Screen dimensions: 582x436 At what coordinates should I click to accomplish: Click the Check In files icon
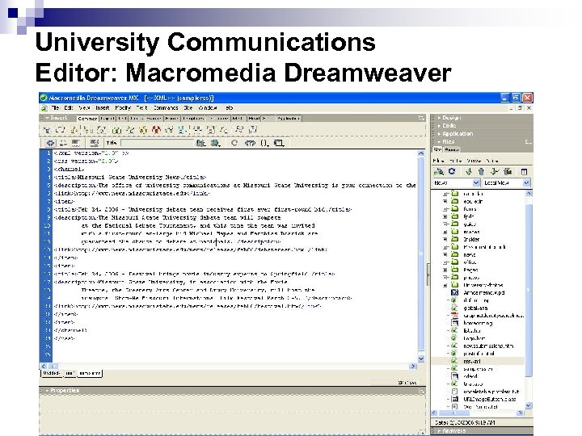(508, 171)
